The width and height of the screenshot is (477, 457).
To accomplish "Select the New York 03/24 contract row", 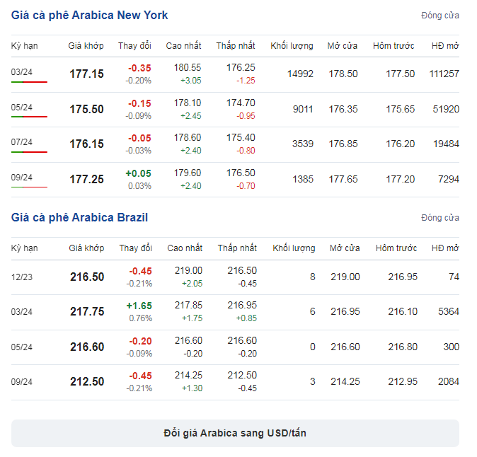I will click(x=235, y=74).
